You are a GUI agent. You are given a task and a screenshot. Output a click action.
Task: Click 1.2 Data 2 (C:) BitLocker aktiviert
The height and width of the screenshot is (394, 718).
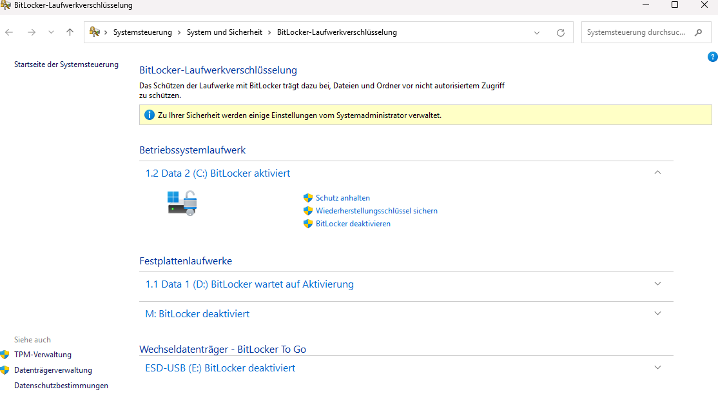(217, 173)
